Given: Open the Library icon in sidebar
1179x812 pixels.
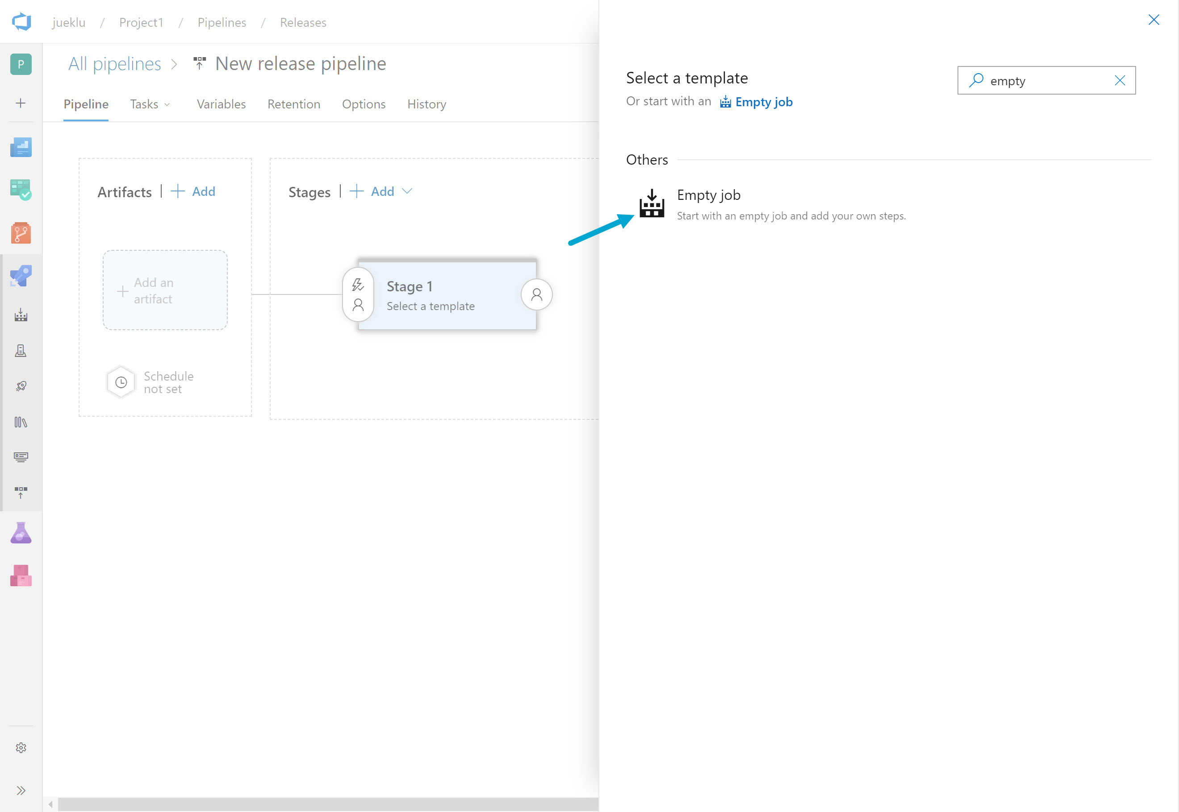Looking at the screenshot, I should pyautogui.click(x=21, y=422).
